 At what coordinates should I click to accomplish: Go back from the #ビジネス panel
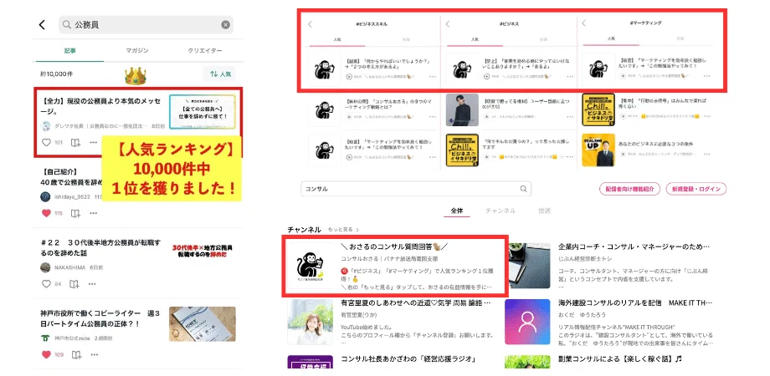447,23
